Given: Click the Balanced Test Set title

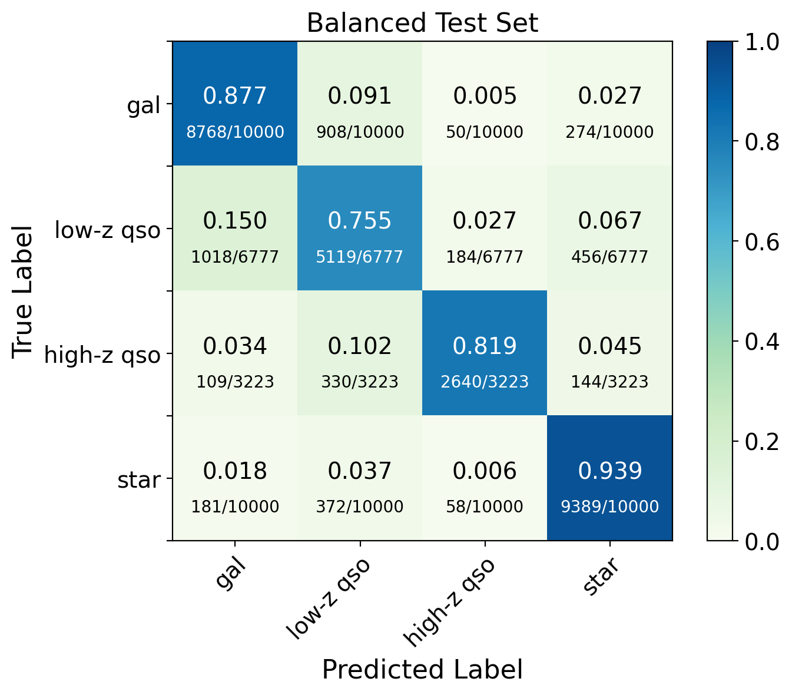Looking at the screenshot, I should [x=422, y=24].
